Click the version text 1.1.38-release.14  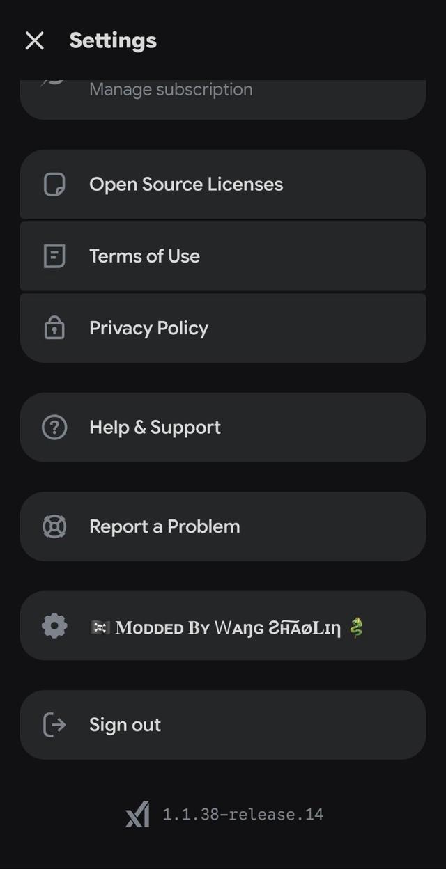click(x=243, y=814)
